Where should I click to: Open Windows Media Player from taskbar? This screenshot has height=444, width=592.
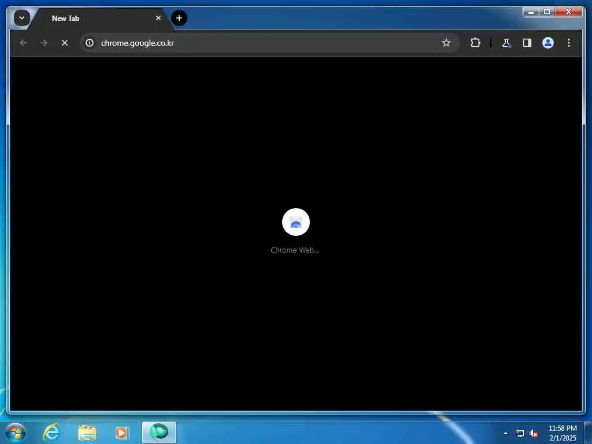tap(122, 432)
